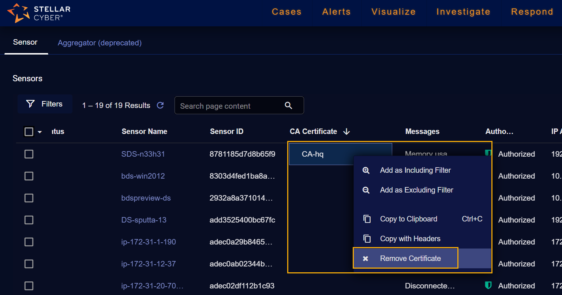Open the bdspreview-ds sensor link

(146, 198)
